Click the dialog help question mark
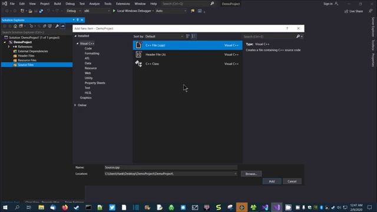This screenshot has height=212, width=377. (x=287, y=28)
